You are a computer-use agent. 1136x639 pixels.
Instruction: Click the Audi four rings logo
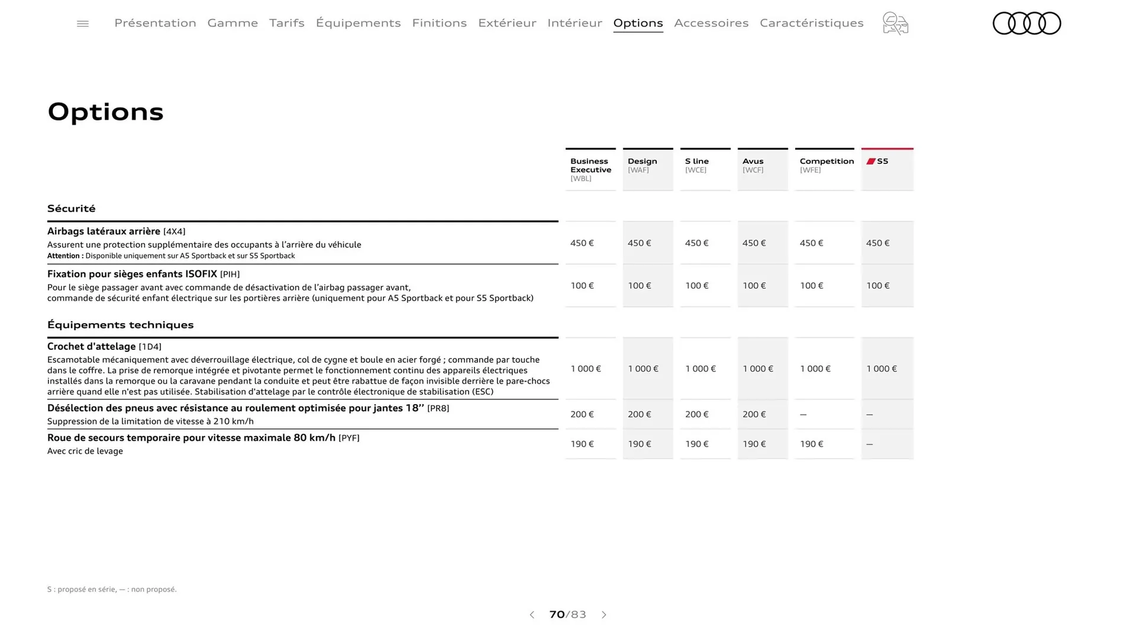click(1027, 23)
